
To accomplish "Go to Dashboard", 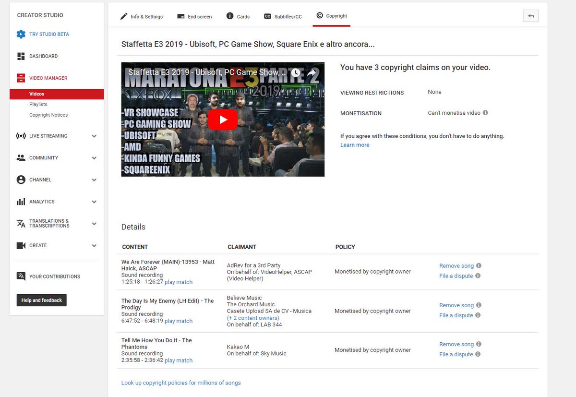I will click(x=43, y=56).
